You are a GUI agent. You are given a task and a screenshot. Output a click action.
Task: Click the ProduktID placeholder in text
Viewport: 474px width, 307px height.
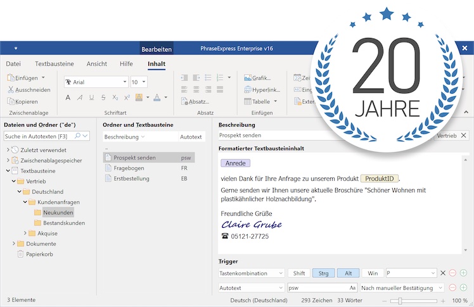click(x=380, y=179)
